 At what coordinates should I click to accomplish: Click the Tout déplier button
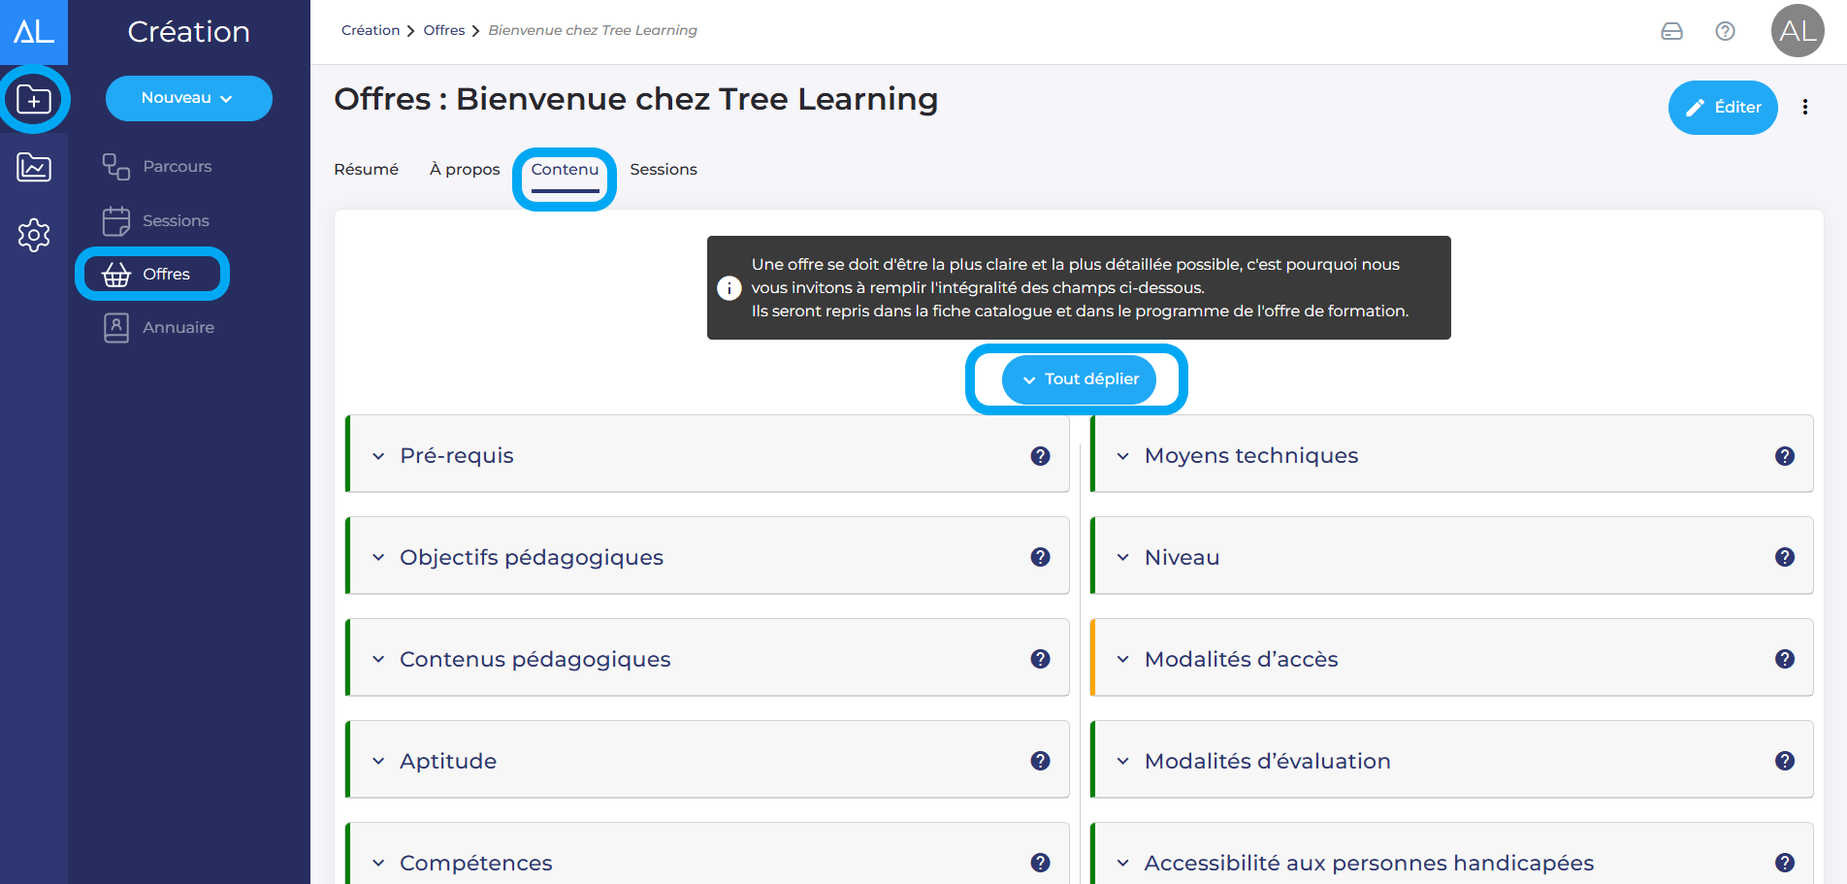[1079, 379]
